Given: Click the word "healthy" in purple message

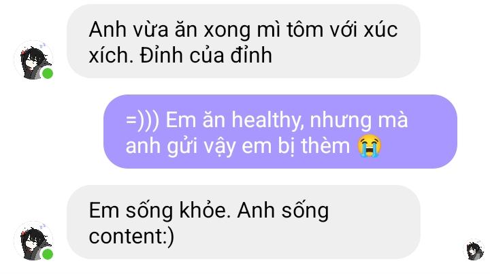Looking at the screenshot, I should click(267, 121).
